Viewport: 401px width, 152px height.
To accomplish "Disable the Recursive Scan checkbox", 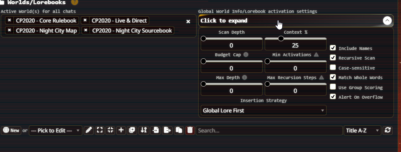I will [x=333, y=57].
